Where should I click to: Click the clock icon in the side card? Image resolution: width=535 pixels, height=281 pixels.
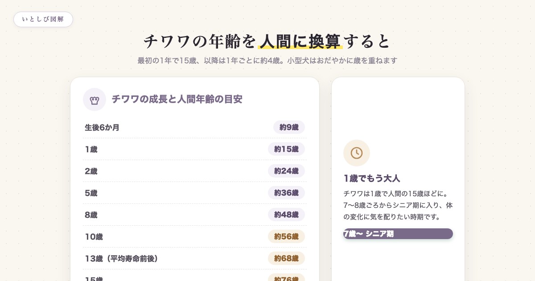[x=357, y=153]
